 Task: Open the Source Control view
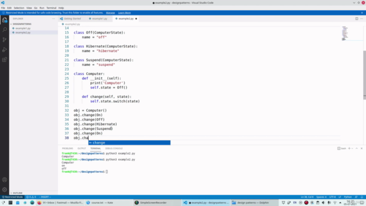pos(5,39)
